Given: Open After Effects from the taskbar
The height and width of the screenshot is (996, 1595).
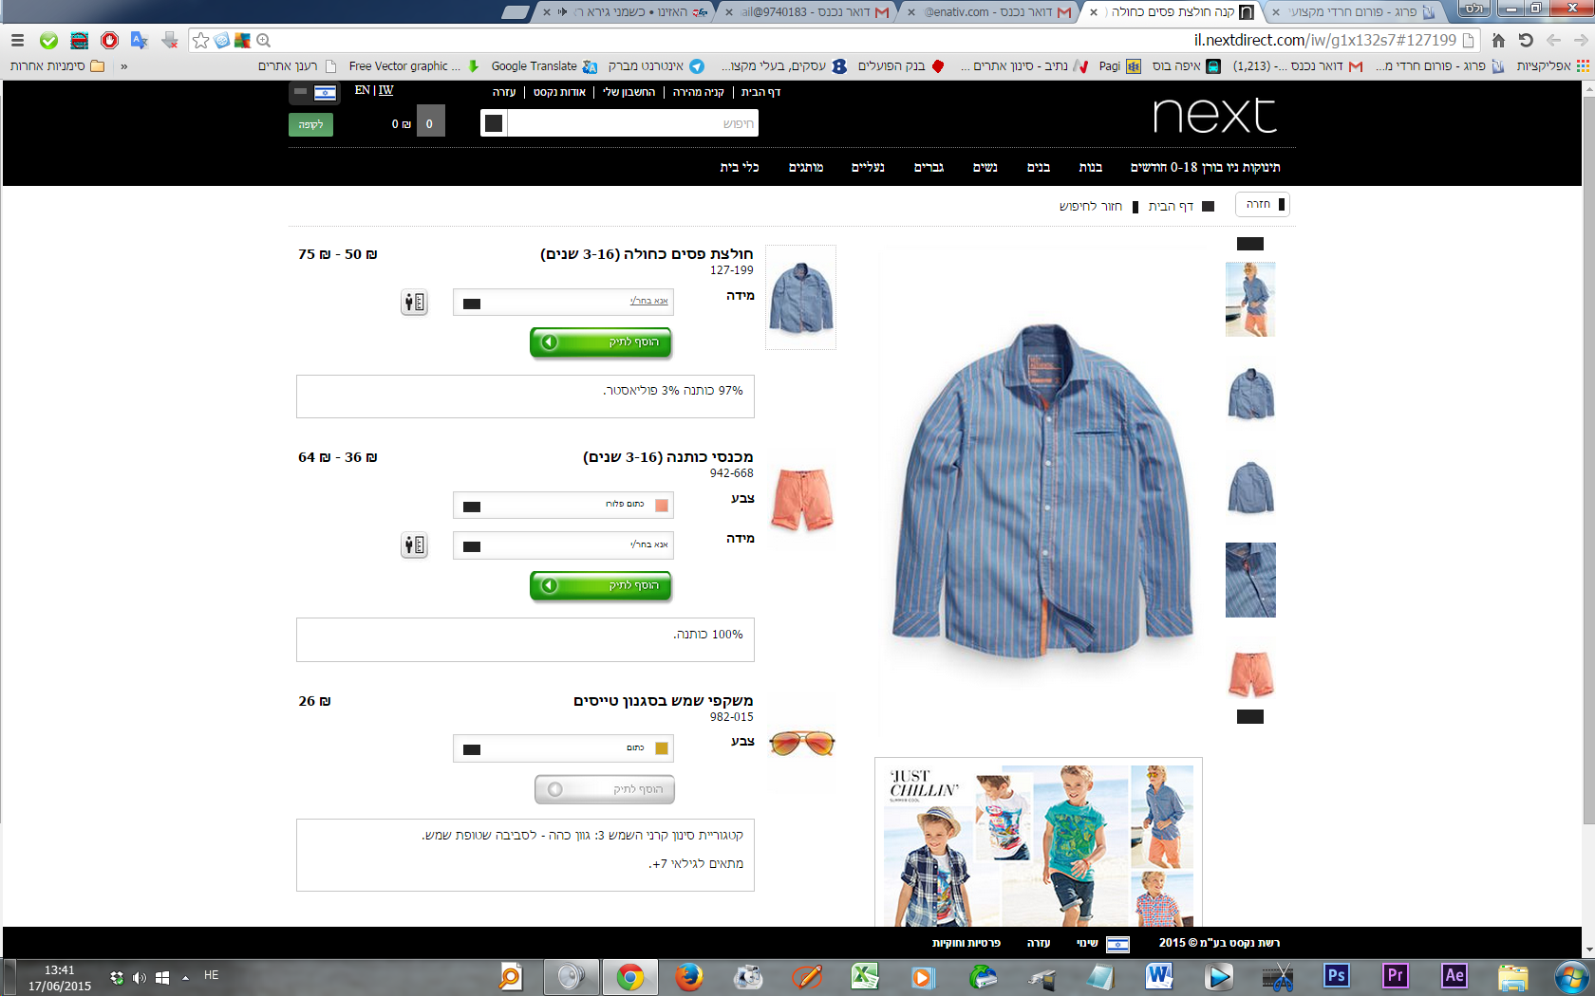Looking at the screenshot, I should pos(1454,976).
